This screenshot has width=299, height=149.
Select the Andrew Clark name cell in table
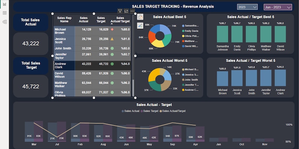click(64, 66)
